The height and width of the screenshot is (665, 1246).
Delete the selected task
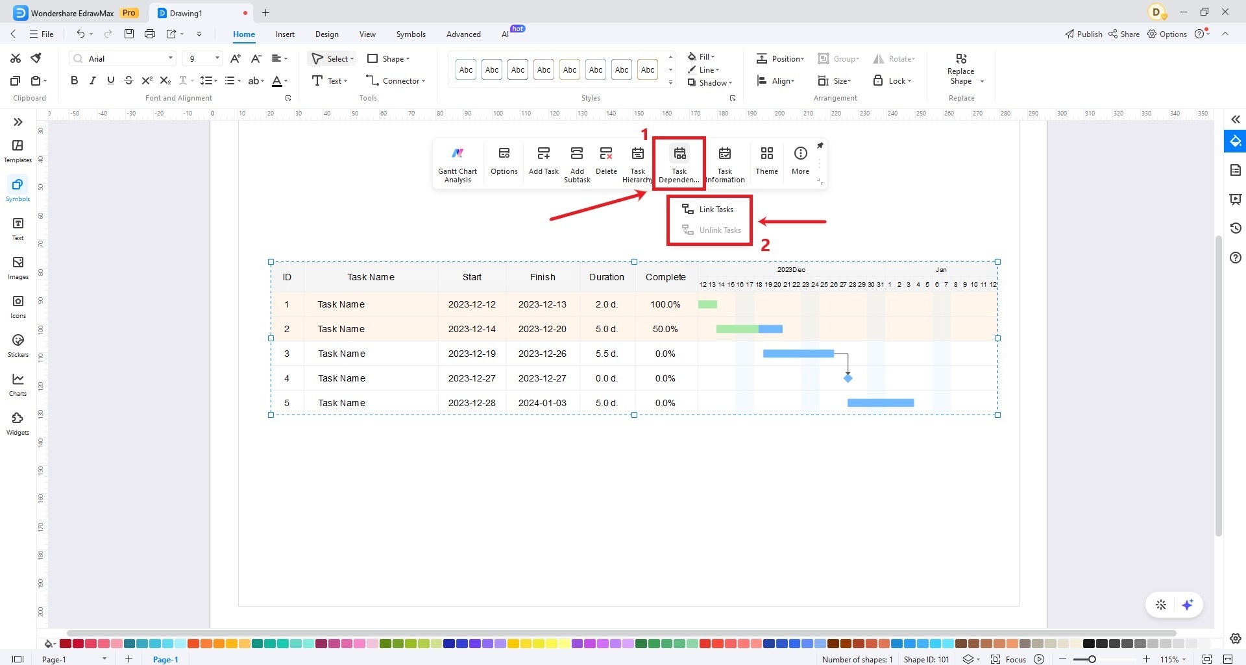click(606, 161)
